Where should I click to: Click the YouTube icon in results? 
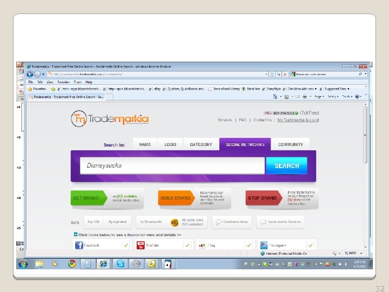140,245
